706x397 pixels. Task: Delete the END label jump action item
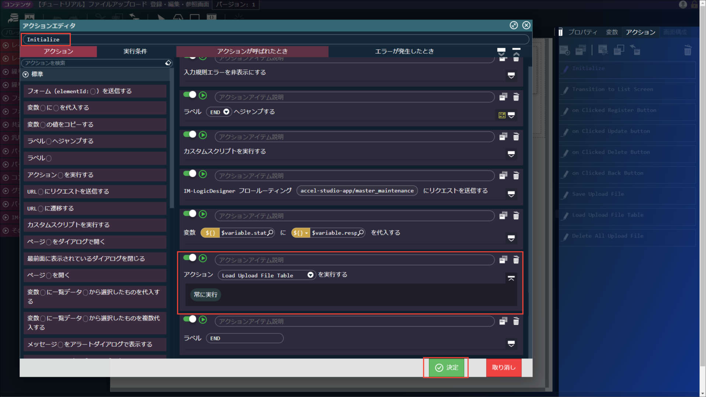click(516, 97)
